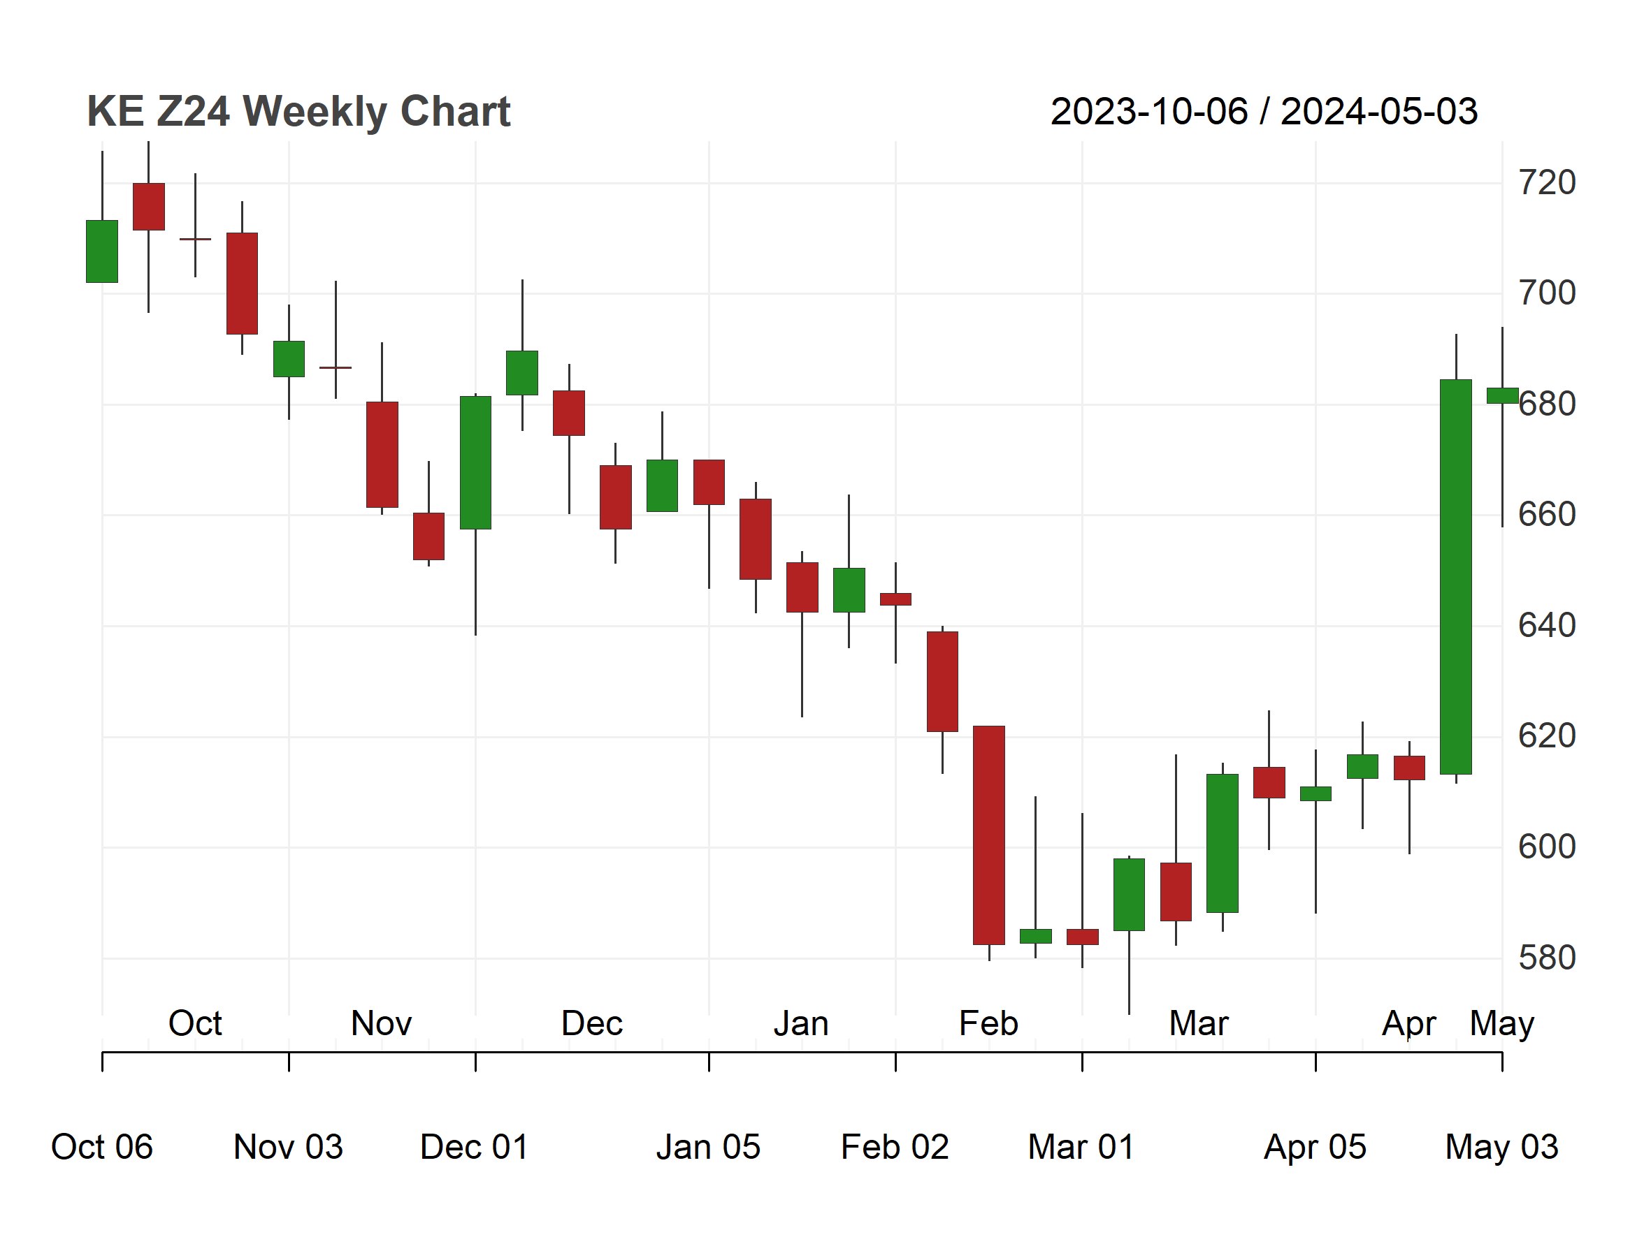The height and width of the screenshot is (1237, 1651).
Task: Click the Dec month label inside chart
Action: click(592, 1023)
